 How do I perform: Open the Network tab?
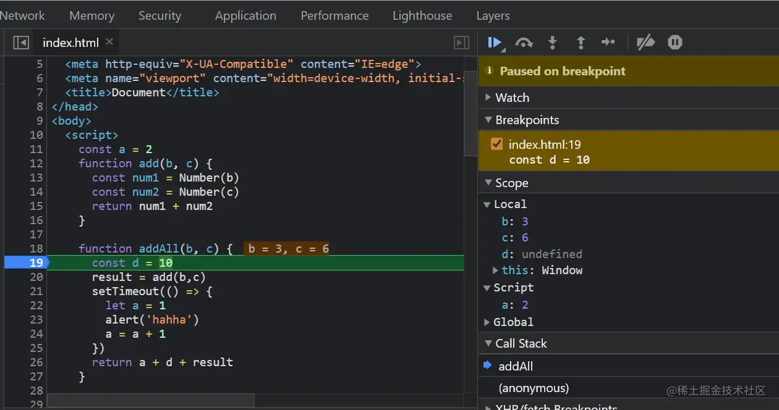[22, 15]
